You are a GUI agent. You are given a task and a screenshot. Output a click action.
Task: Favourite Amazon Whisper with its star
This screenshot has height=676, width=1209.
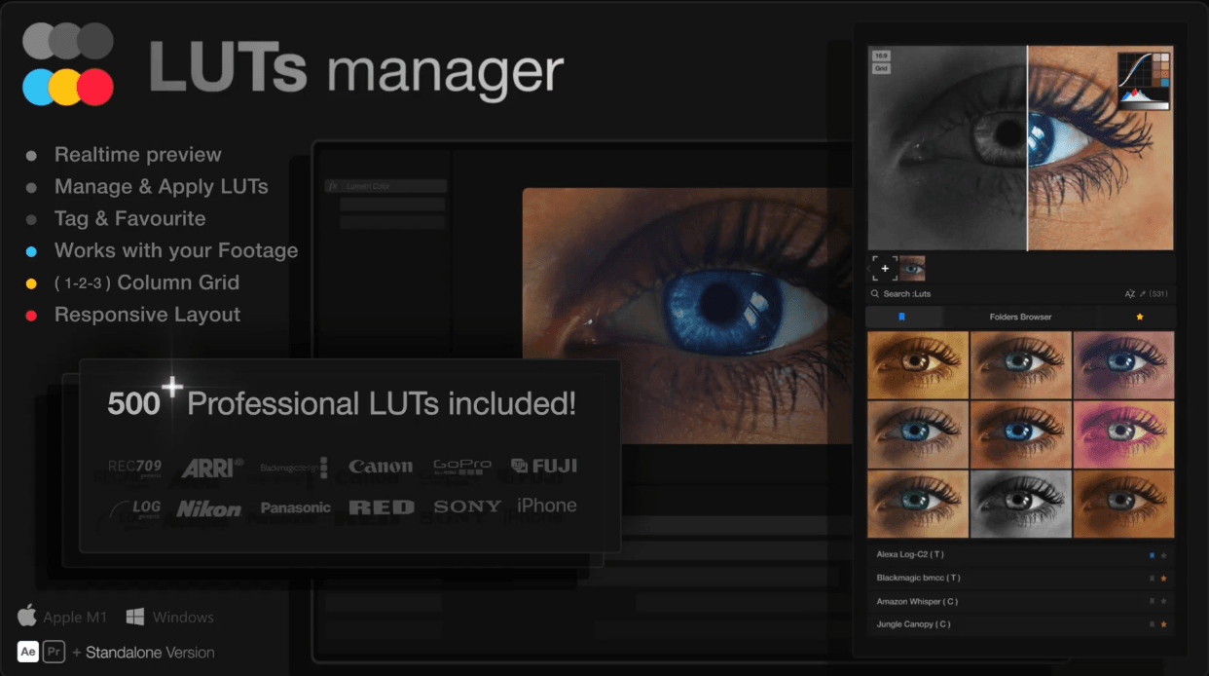coord(1163,601)
